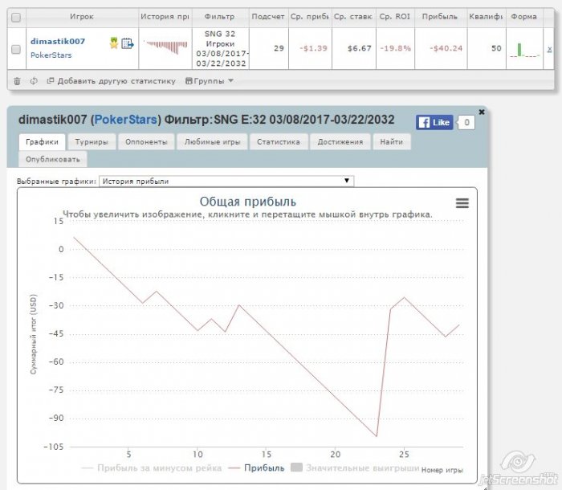Select the Графики tab

coord(42,142)
